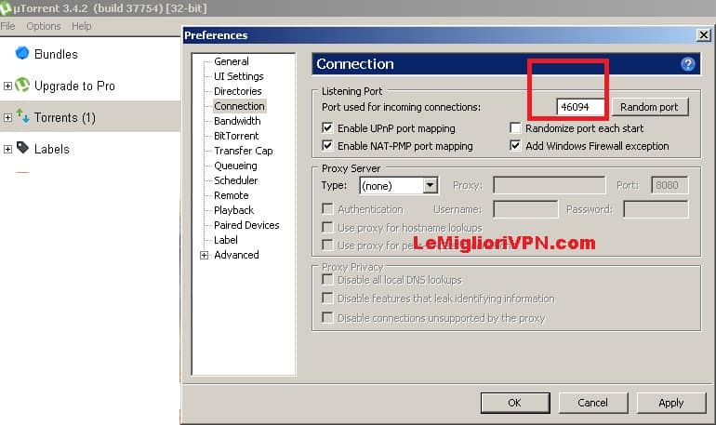Click the proxy Password field
This screenshot has width=716, height=425.
coord(656,209)
